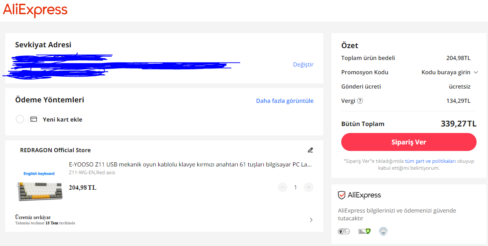The width and height of the screenshot is (488, 246).
Task: Click the Toplam ürün bedeli 204,98TL value
Action: click(x=458, y=58)
